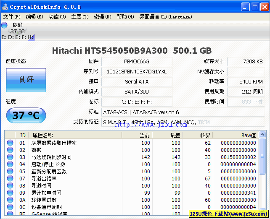Click threshold value 67 in row 07
Screen dimensions: 270x219
click(208, 178)
